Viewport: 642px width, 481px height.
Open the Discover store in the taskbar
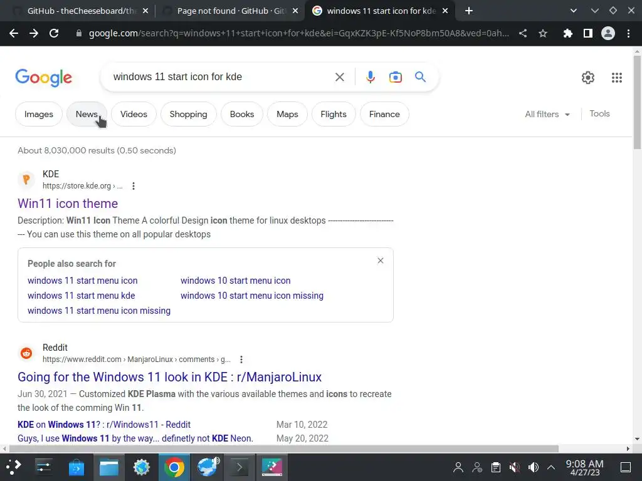tap(76, 467)
